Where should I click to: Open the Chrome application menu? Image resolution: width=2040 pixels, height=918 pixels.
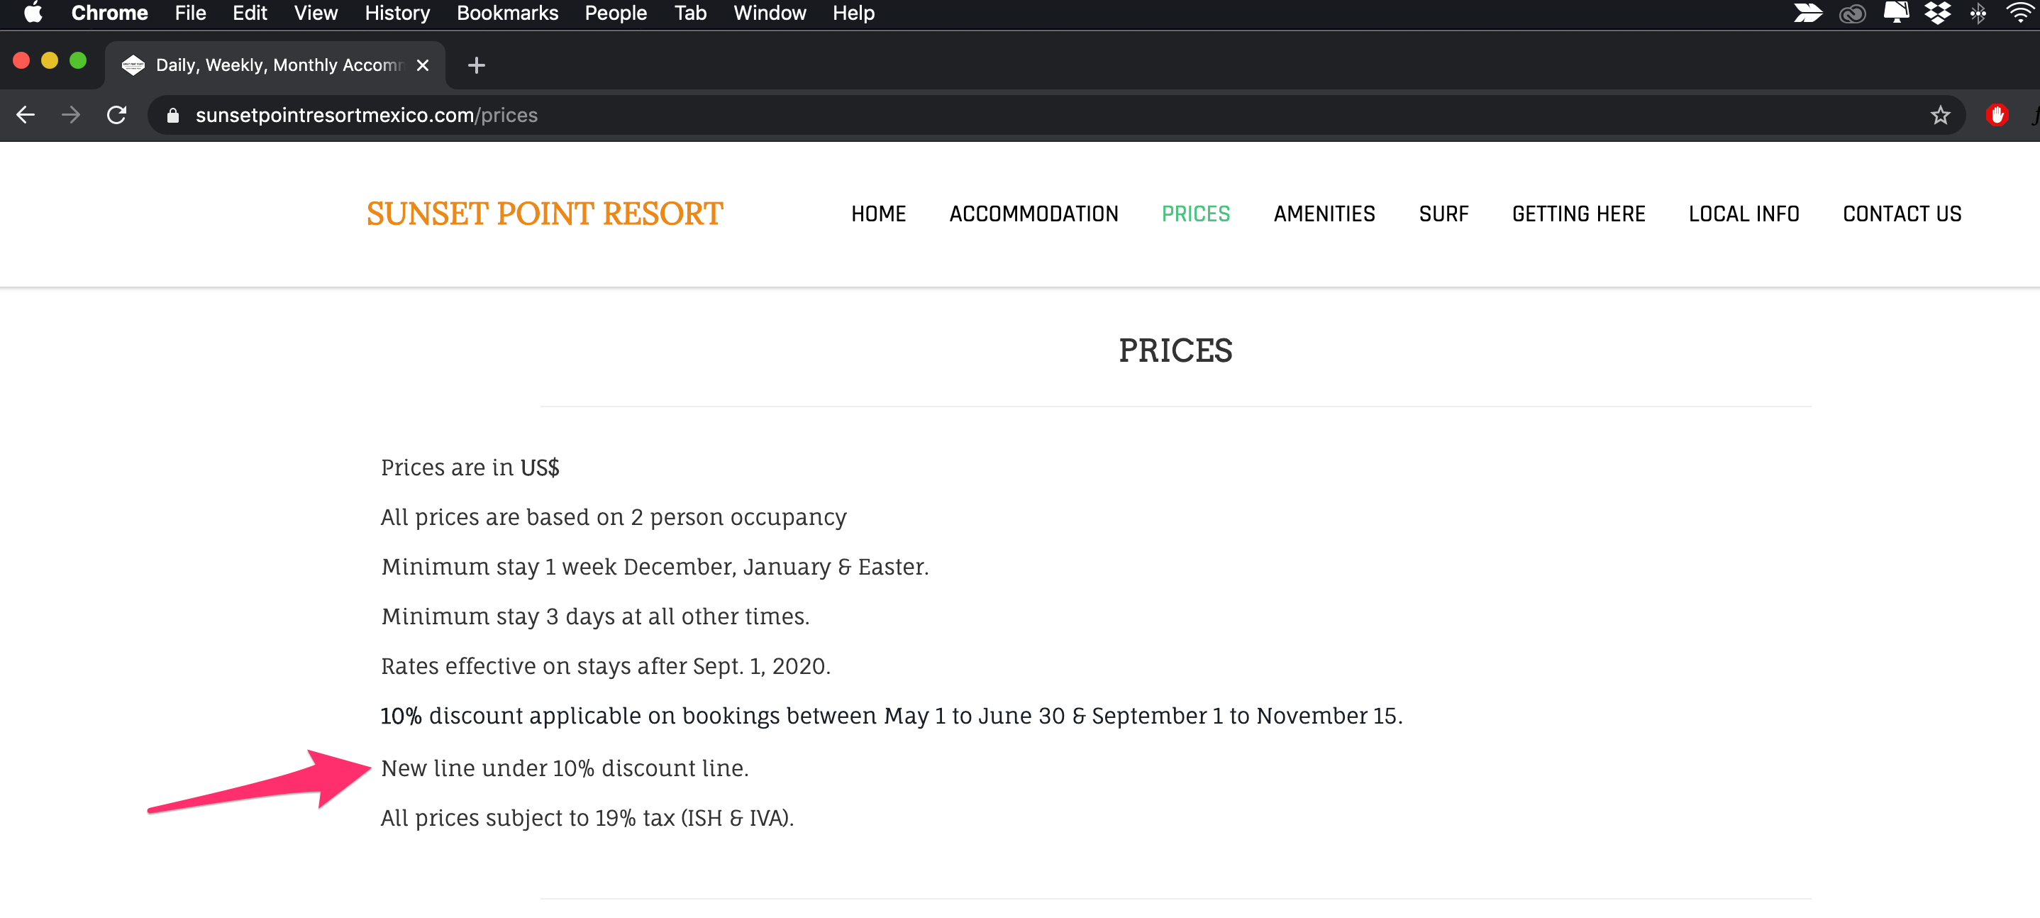pyautogui.click(x=109, y=13)
